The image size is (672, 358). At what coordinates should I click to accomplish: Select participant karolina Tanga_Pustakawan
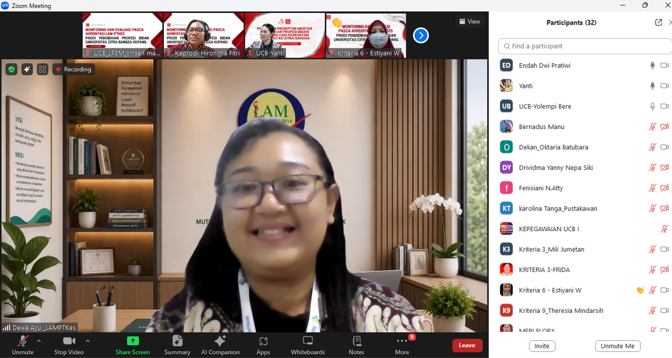point(585,209)
